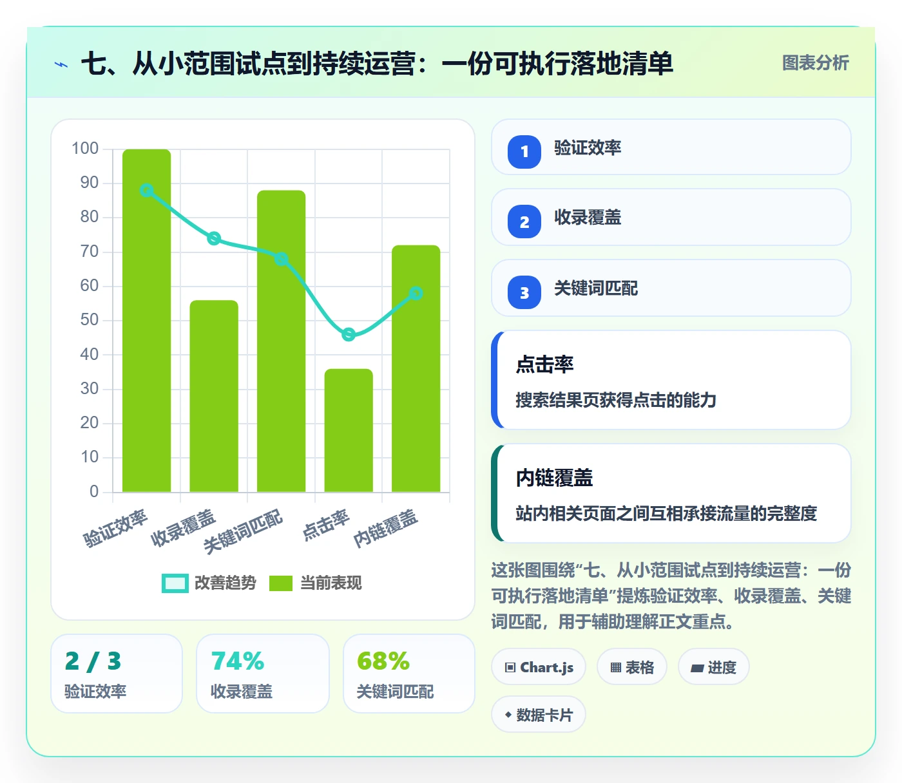Select the 验证效率 list item
This screenshot has height=783, width=902.
(x=671, y=147)
